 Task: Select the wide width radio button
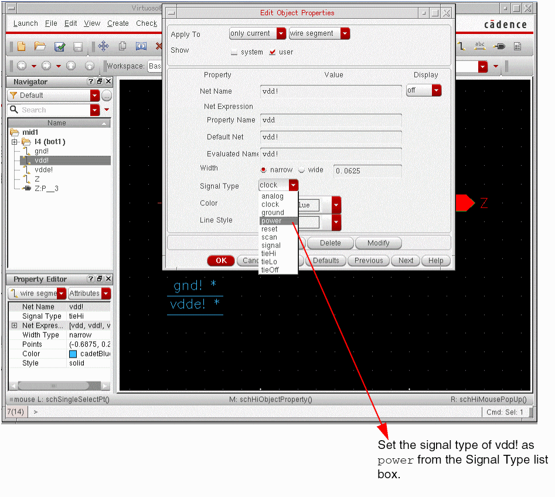tap(302, 170)
